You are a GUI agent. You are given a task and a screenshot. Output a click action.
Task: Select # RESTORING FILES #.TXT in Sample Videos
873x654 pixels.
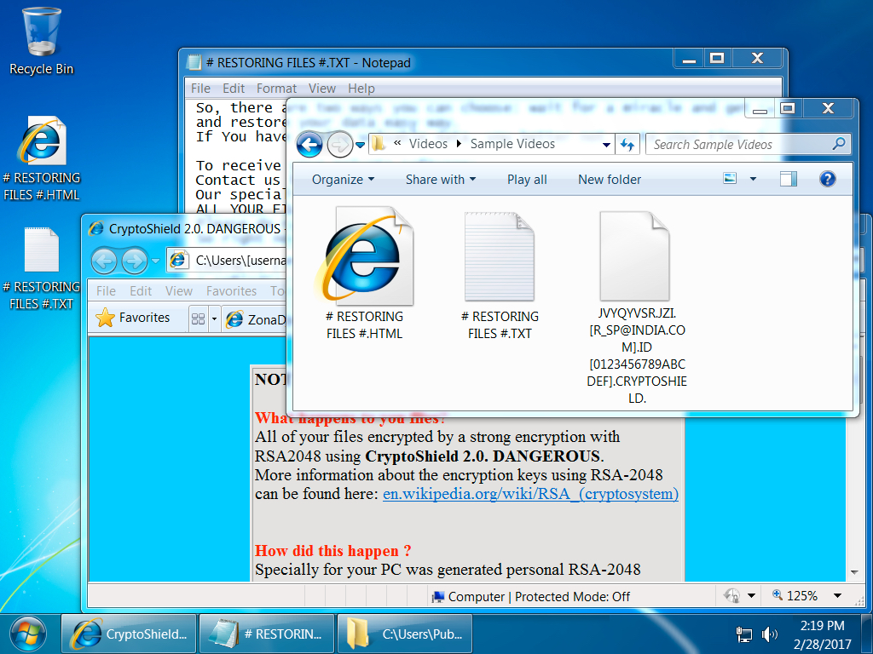[500, 277]
